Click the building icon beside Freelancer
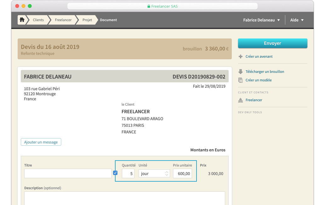The image size is (325, 205). (x=240, y=100)
